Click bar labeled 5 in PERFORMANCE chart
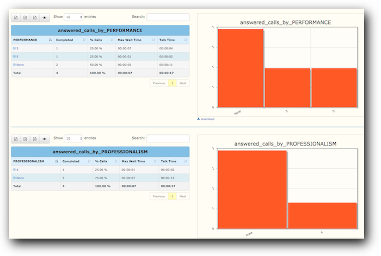 334,88
